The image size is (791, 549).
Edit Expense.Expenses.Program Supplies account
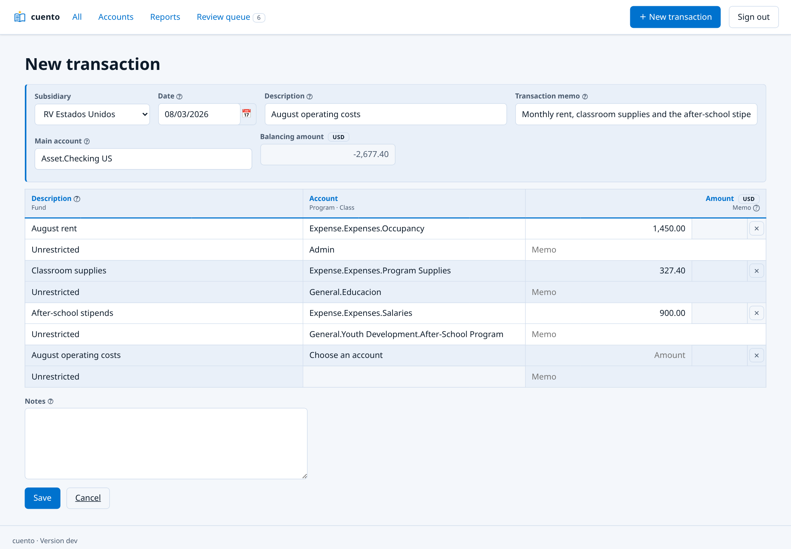click(414, 271)
